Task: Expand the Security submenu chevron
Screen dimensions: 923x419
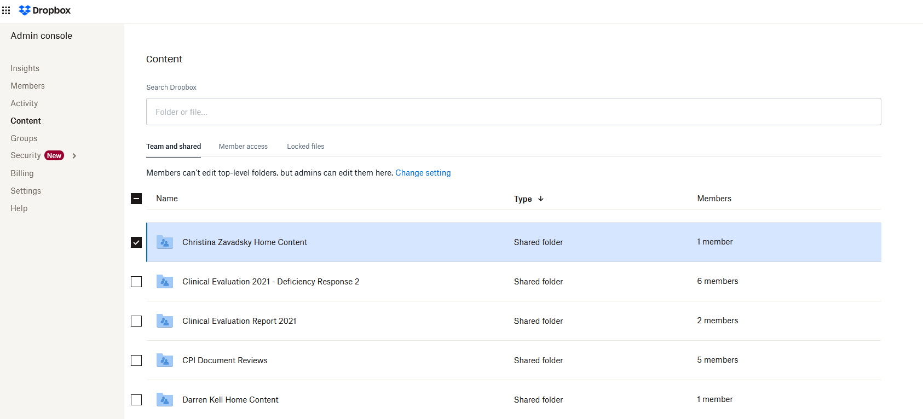Action: coord(74,156)
